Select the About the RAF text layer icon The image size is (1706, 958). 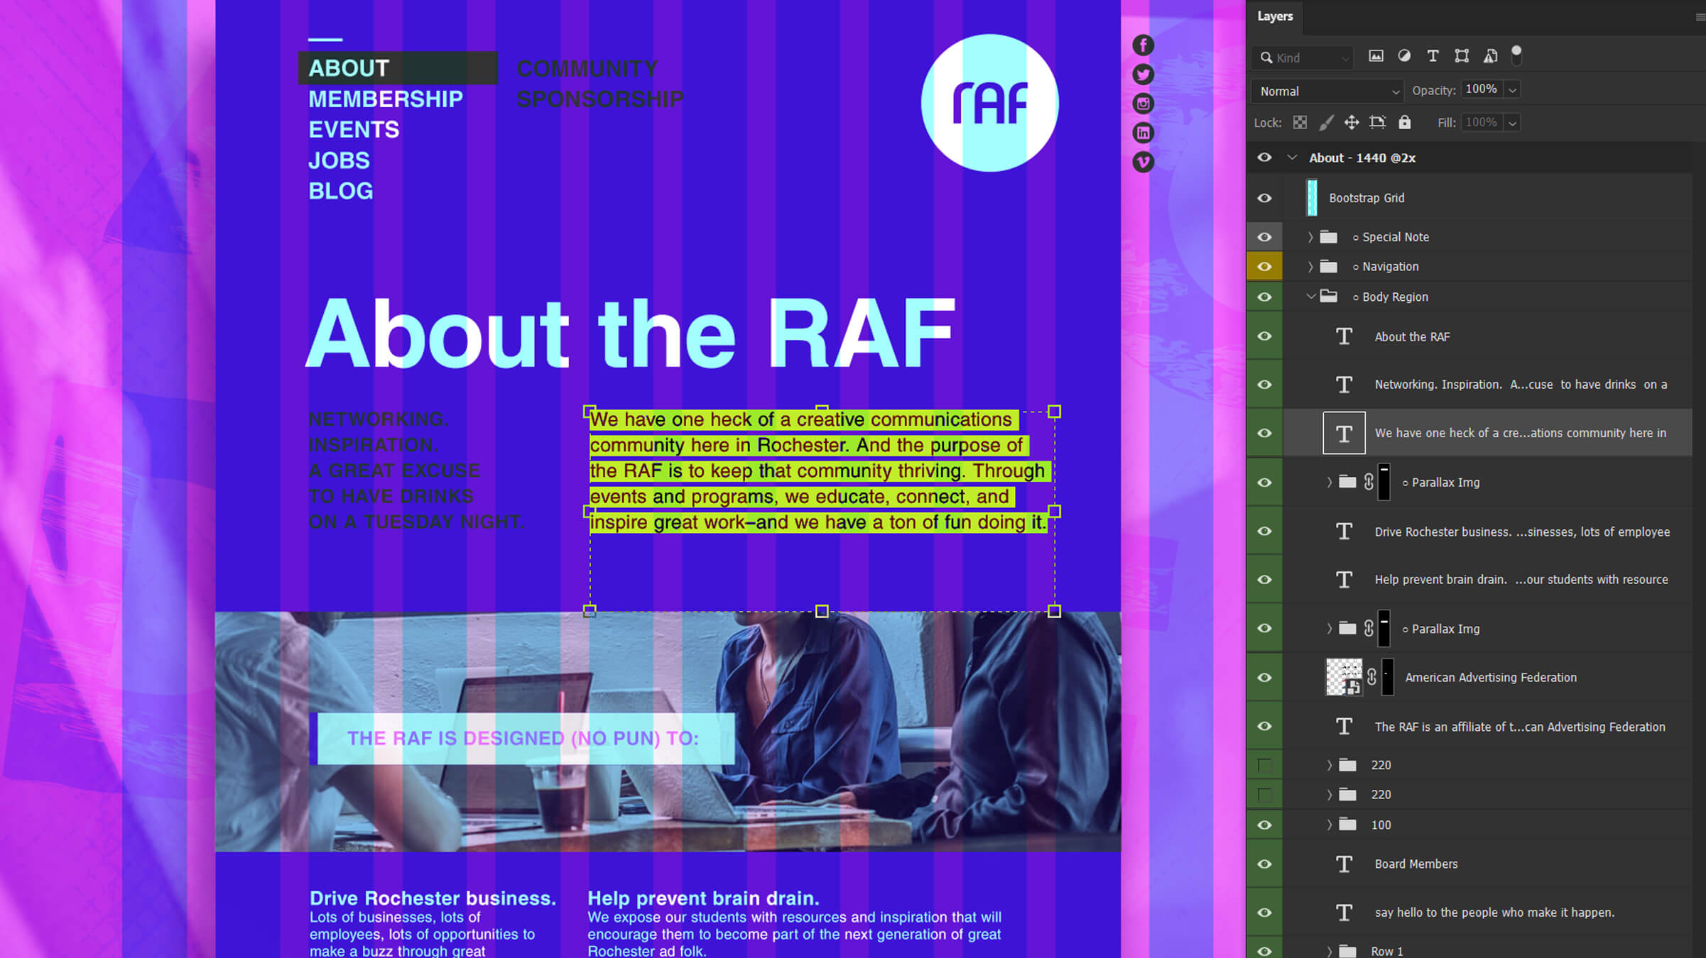[1344, 336]
